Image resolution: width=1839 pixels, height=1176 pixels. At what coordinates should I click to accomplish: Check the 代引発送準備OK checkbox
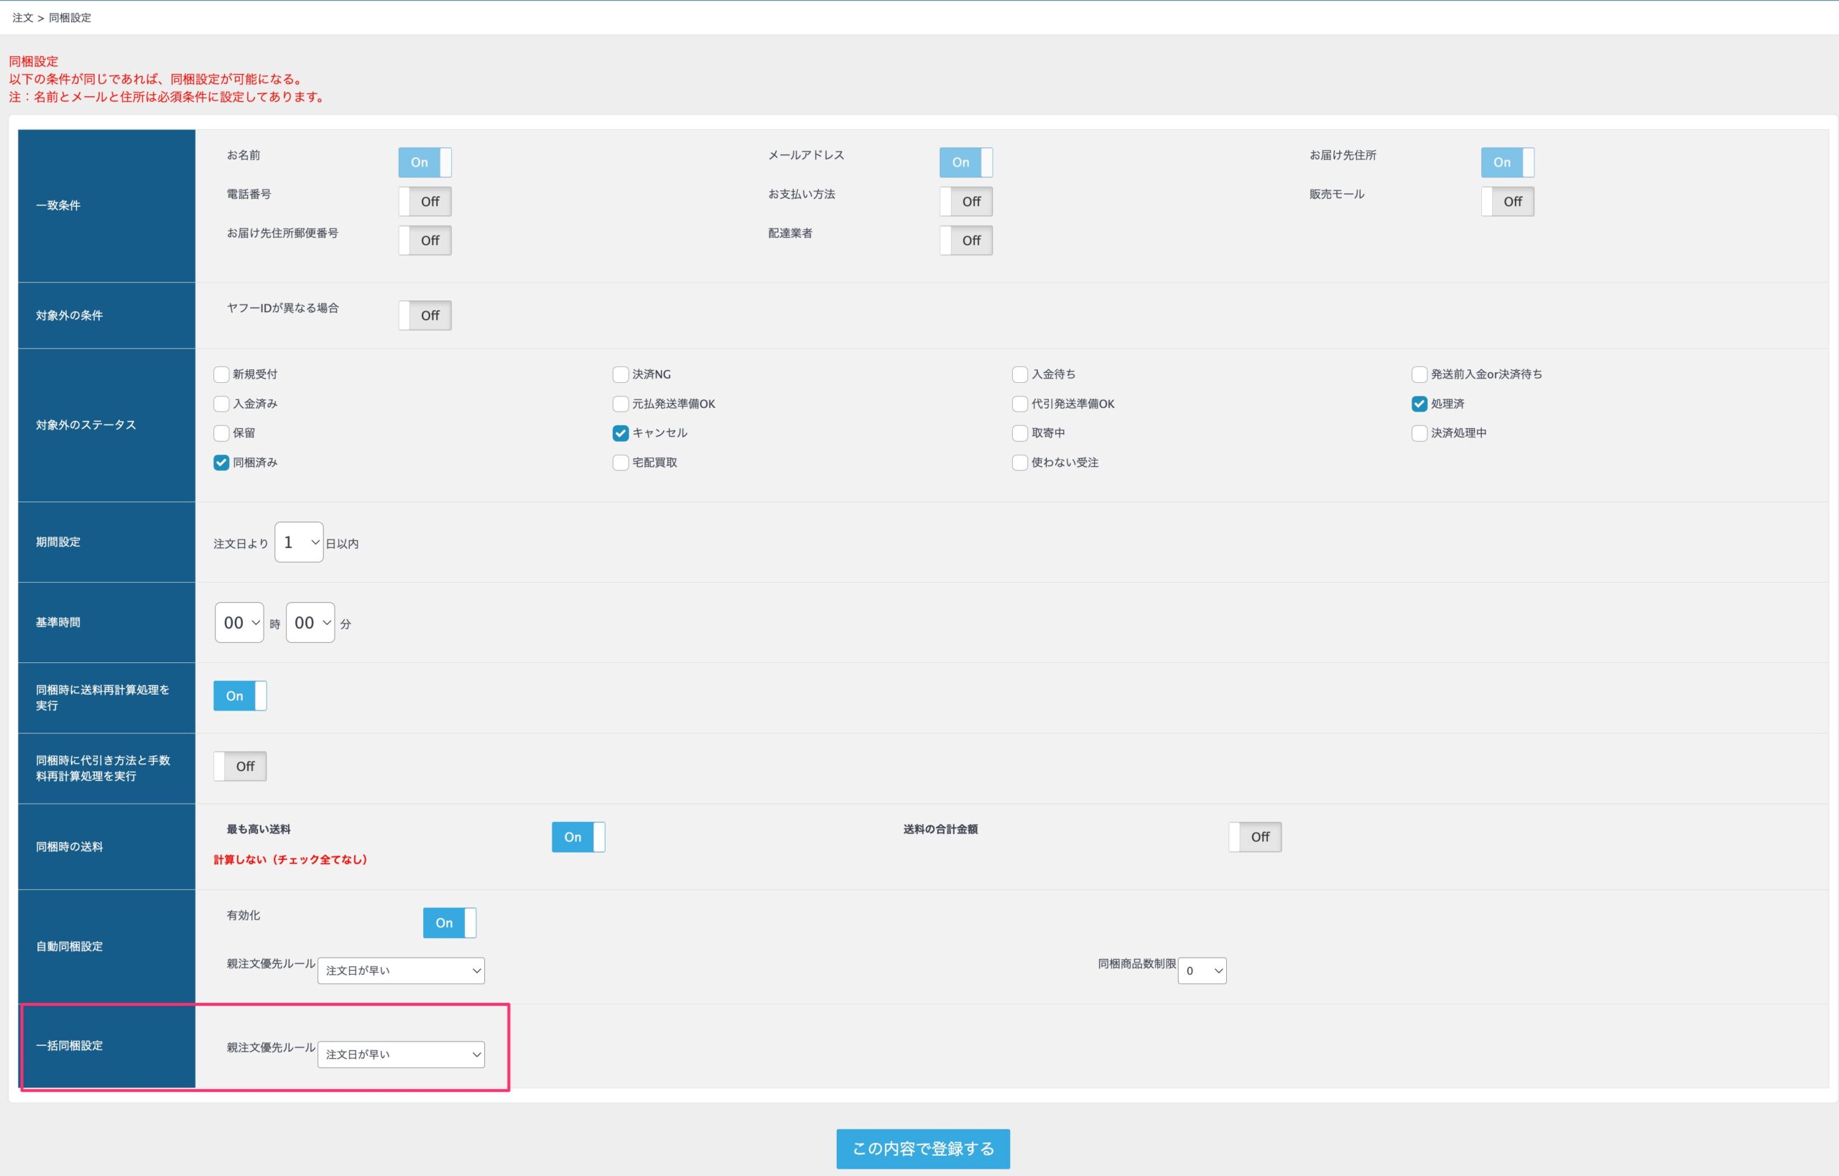click(1019, 404)
